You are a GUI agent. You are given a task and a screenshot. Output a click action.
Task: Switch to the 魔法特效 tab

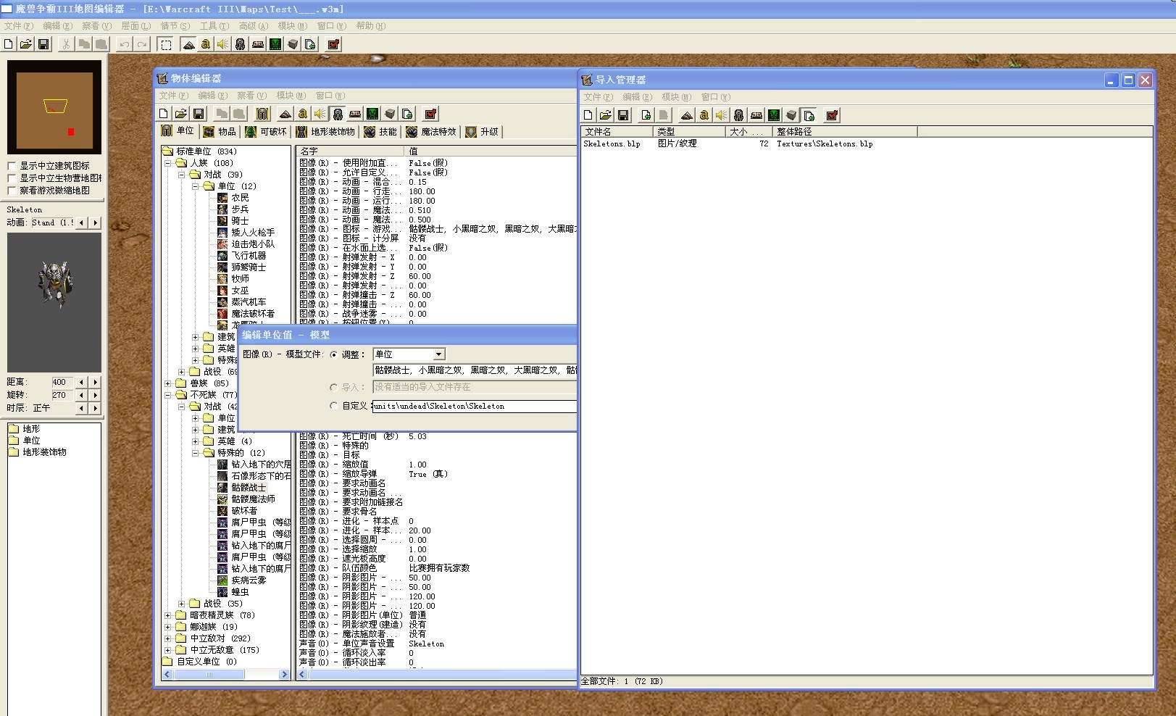(x=432, y=131)
